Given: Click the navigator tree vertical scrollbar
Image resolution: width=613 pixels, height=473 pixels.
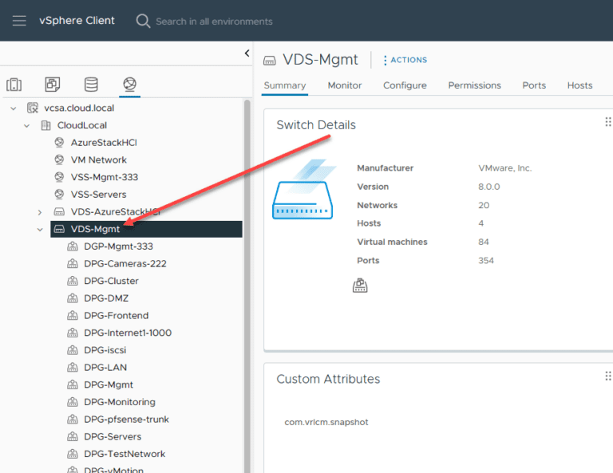Looking at the screenshot, I should tap(247, 286).
